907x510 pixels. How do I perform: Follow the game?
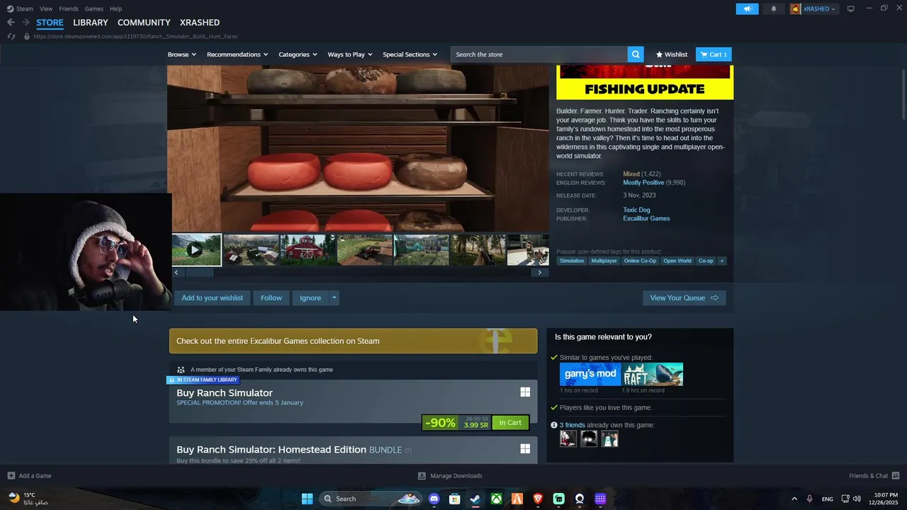tap(271, 297)
